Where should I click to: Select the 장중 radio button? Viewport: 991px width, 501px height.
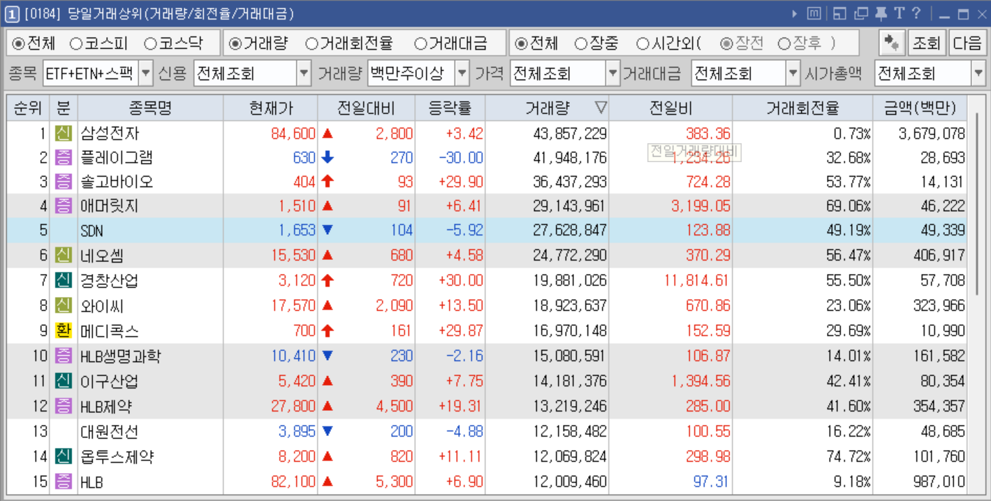[580, 43]
